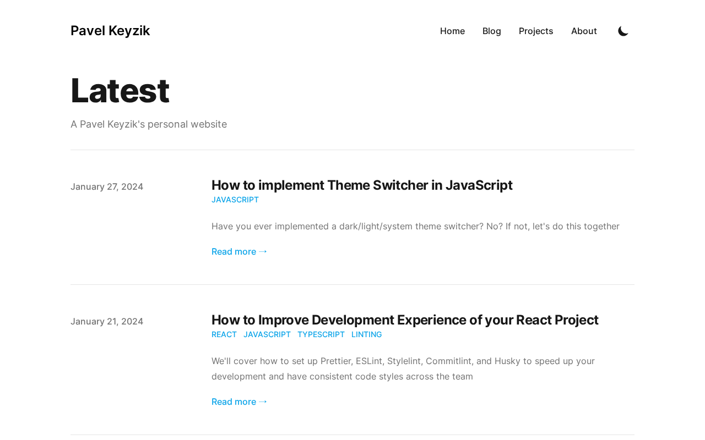Navigate to the About page

(x=584, y=31)
